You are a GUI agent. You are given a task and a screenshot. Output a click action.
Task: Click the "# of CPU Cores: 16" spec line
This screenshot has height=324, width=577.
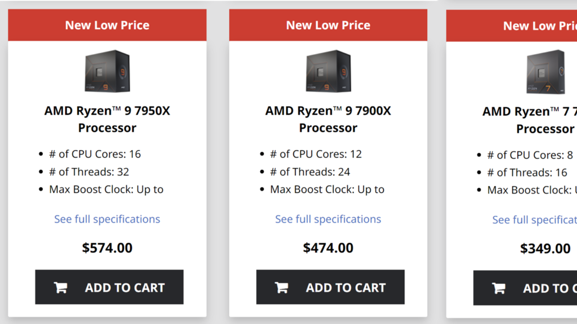[x=95, y=154]
